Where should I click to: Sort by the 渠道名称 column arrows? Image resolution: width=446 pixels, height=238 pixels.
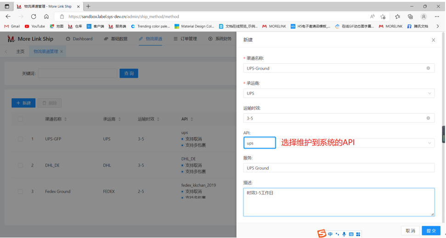tap(66, 119)
